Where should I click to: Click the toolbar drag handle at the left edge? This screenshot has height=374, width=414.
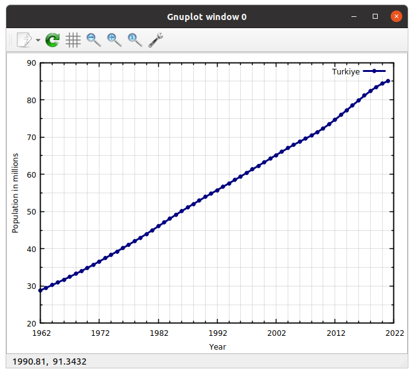pos(9,40)
